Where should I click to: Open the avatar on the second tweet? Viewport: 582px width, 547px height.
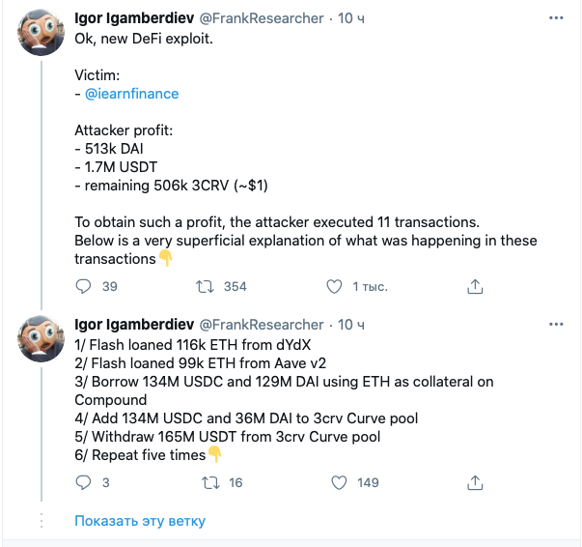[x=41, y=345]
